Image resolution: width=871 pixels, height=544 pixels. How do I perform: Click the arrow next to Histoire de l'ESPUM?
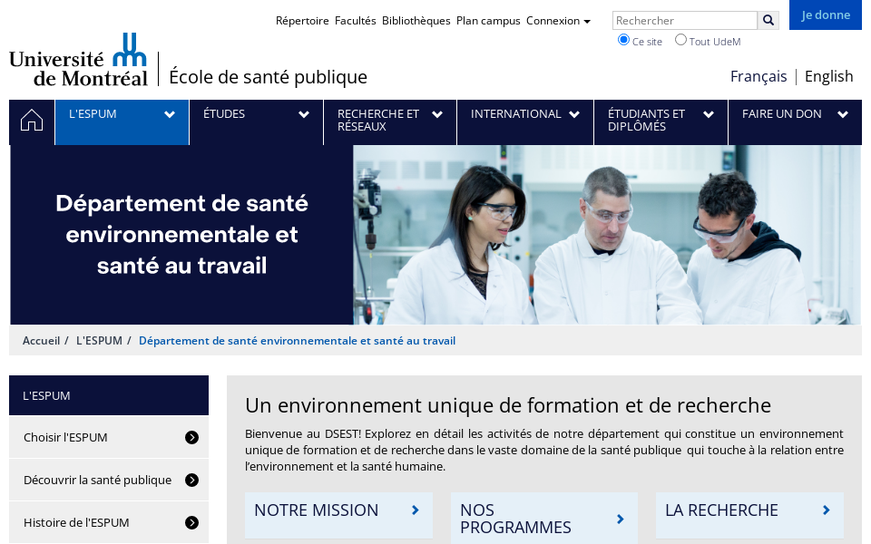[x=191, y=522]
